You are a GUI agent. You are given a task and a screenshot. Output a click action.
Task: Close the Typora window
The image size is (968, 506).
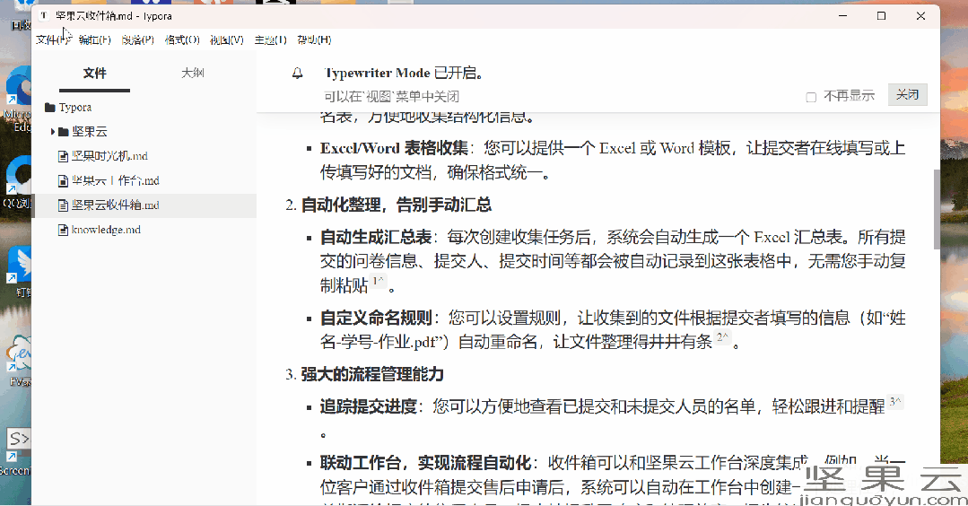click(x=920, y=16)
